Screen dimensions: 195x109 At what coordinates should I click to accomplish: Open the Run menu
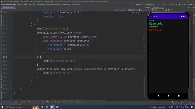[35, 2]
